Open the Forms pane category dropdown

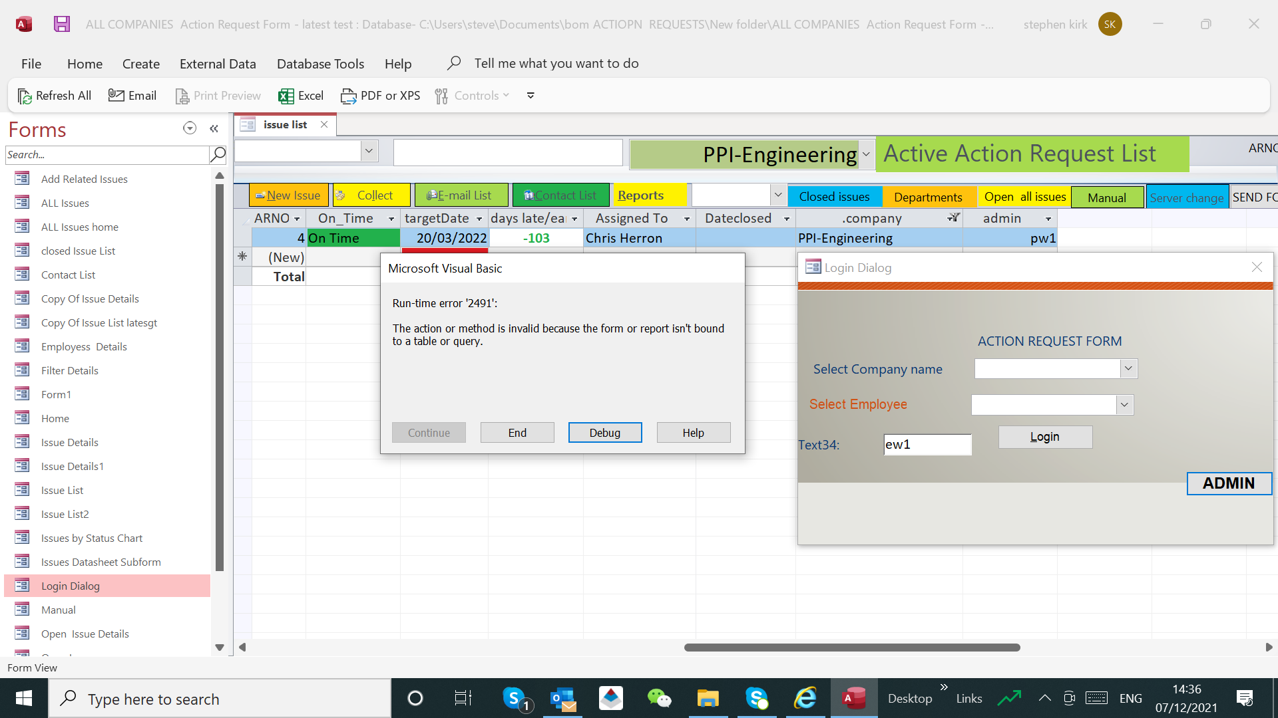[x=190, y=128]
